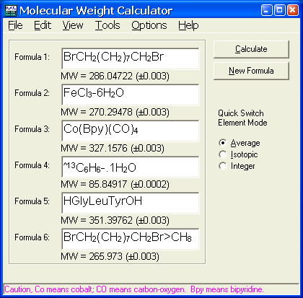Click the Calculate button

tap(251, 49)
